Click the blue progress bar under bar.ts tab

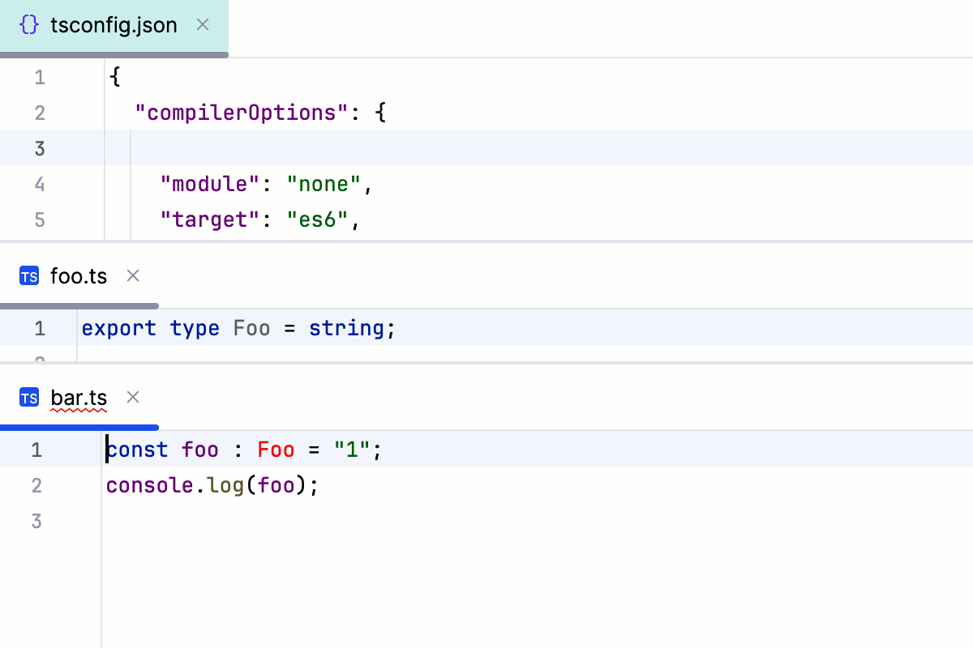click(x=79, y=427)
